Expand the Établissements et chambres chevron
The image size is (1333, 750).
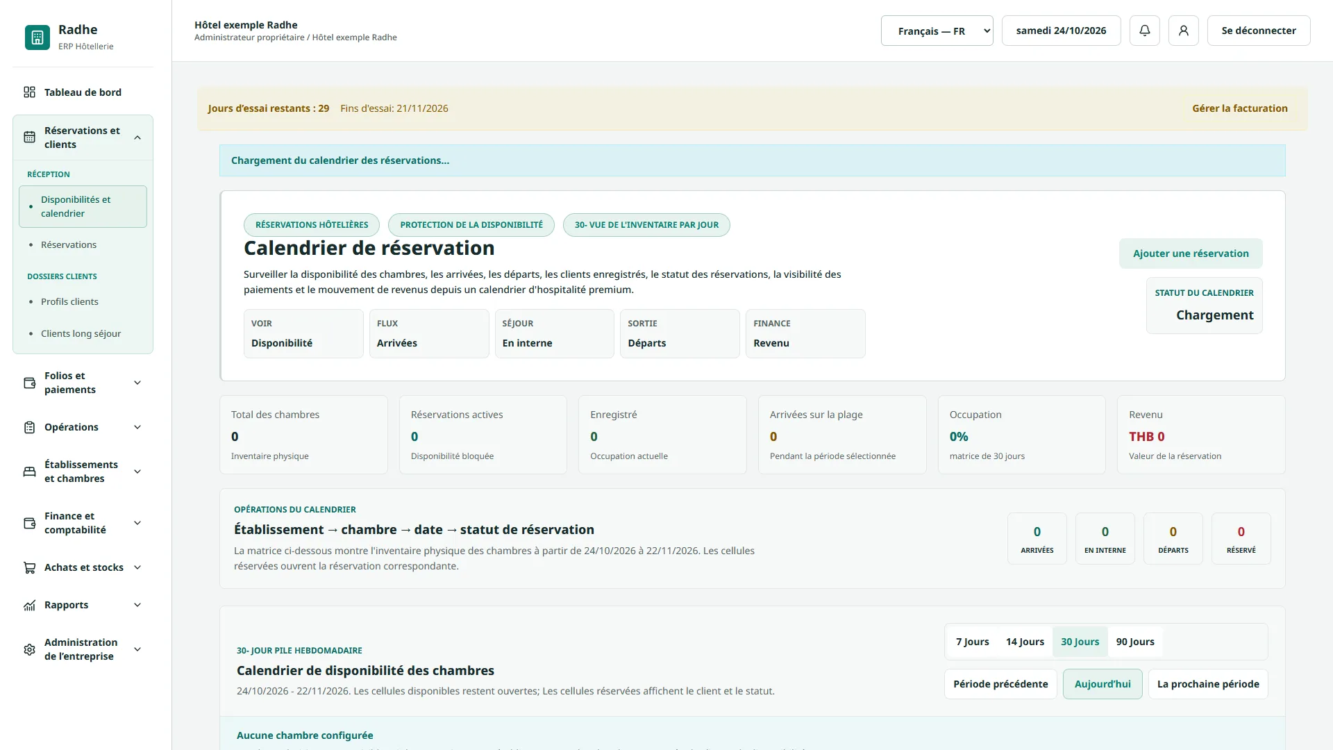(x=137, y=472)
